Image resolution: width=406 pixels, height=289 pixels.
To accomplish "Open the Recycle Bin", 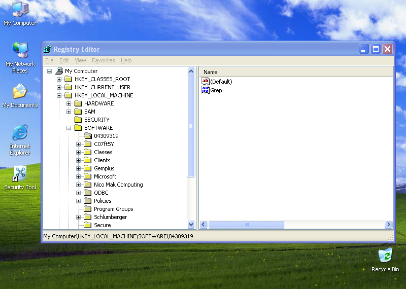I will click(x=385, y=260).
